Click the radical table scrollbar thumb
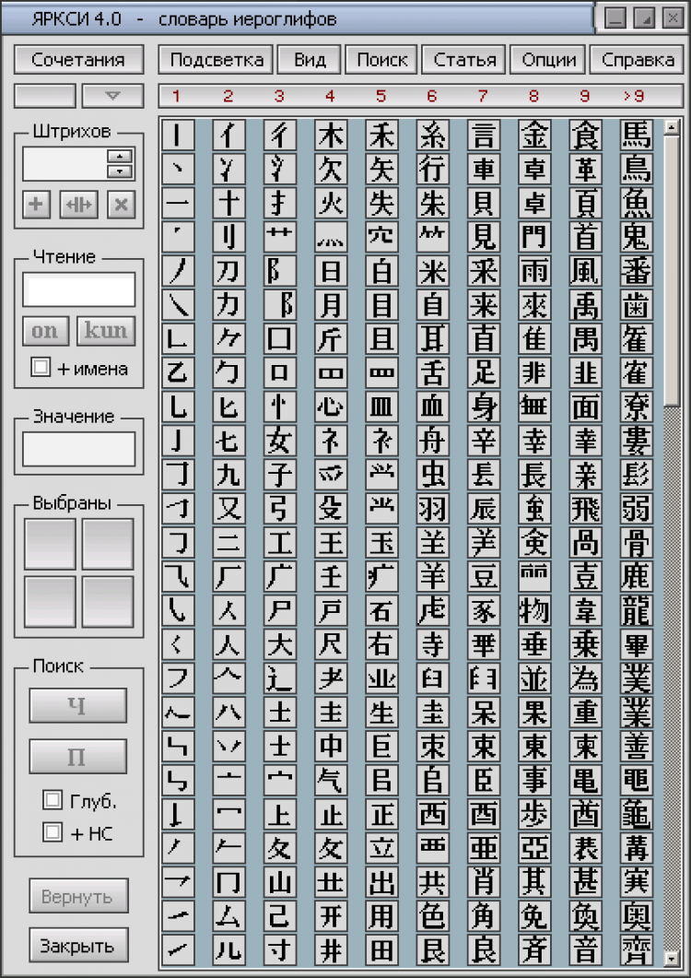The width and height of the screenshot is (691, 978). point(672,269)
